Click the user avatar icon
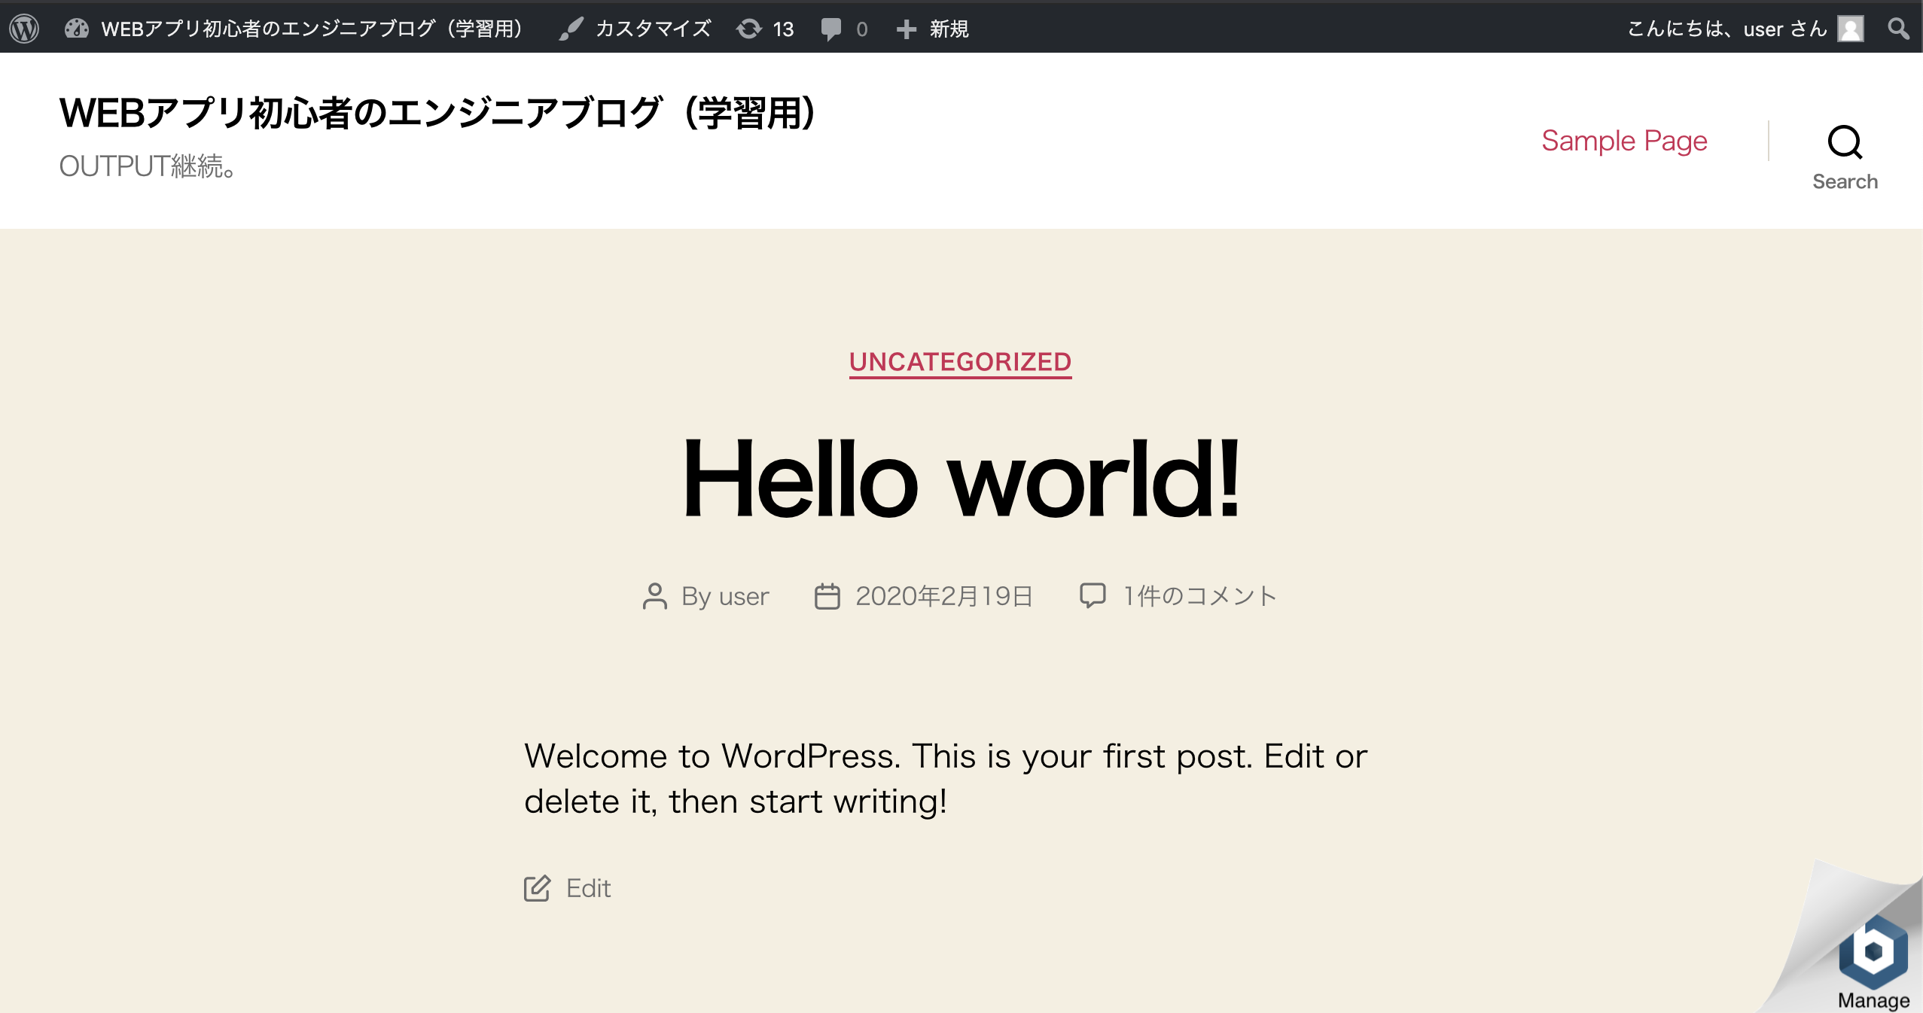The image size is (1923, 1013). [1848, 26]
